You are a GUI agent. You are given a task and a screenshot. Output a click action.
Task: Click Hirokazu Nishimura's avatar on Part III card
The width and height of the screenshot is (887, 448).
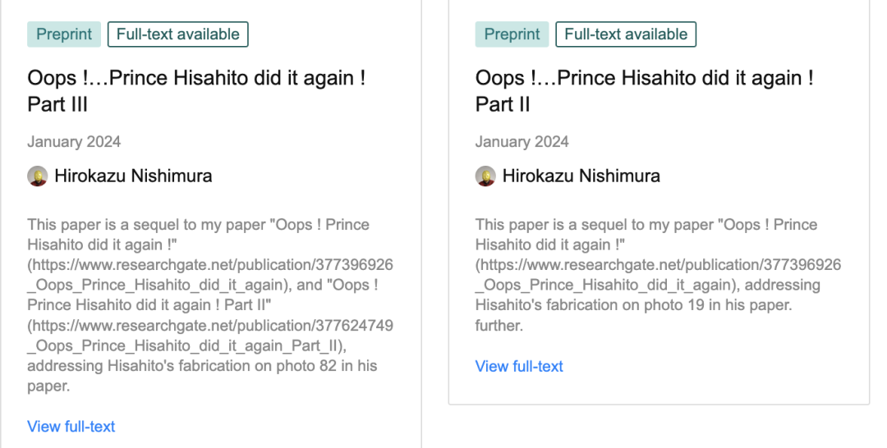(37, 176)
